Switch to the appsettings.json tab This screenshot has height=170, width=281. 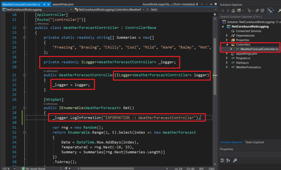(x=63, y=4)
